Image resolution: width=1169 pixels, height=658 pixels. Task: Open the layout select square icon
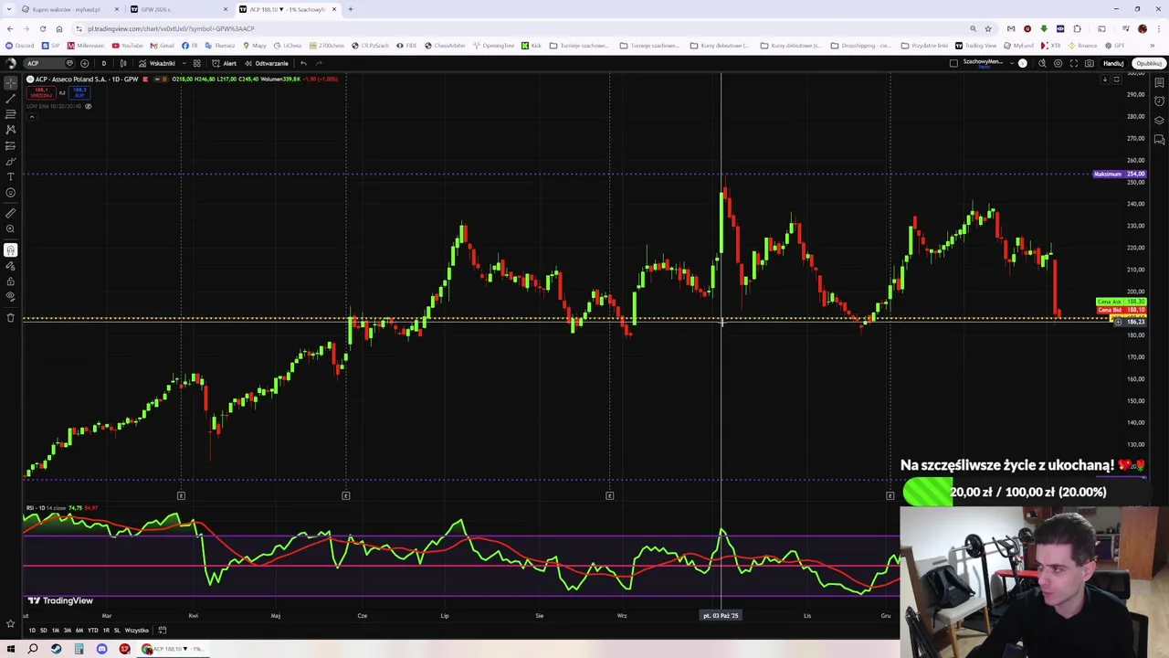click(953, 63)
